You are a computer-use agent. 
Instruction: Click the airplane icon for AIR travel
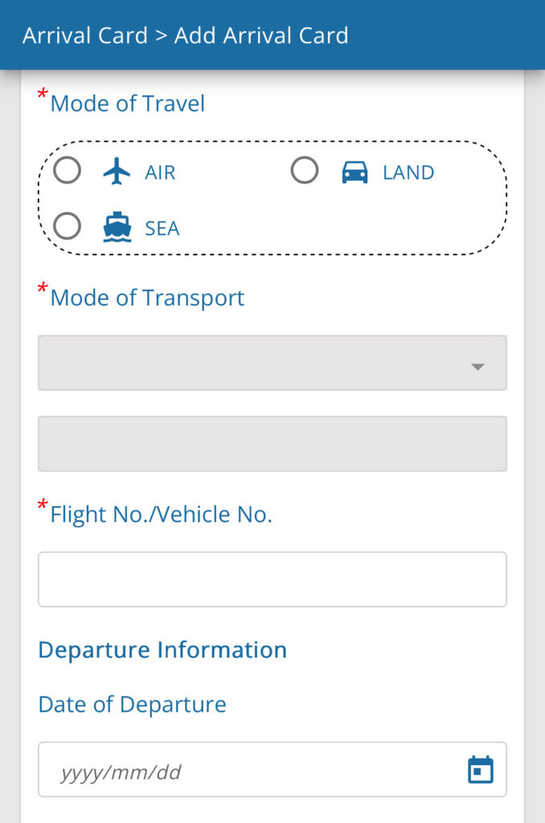pos(117,171)
